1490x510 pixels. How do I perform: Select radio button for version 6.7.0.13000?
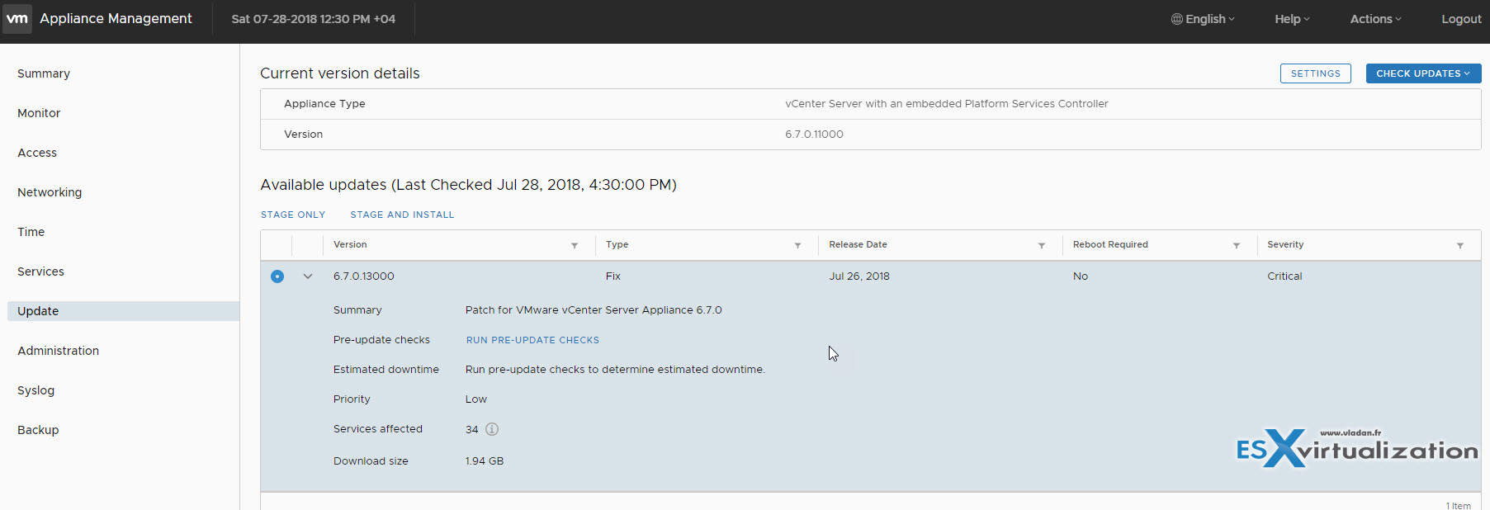(277, 276)
